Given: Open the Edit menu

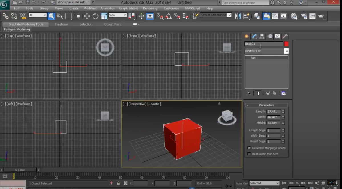Looking at the screenshot, I should tap(17, 9).
